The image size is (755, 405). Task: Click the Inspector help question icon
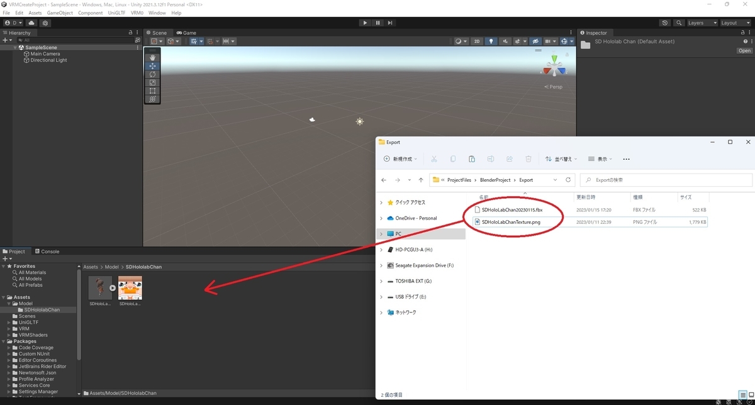pos(745,42)
